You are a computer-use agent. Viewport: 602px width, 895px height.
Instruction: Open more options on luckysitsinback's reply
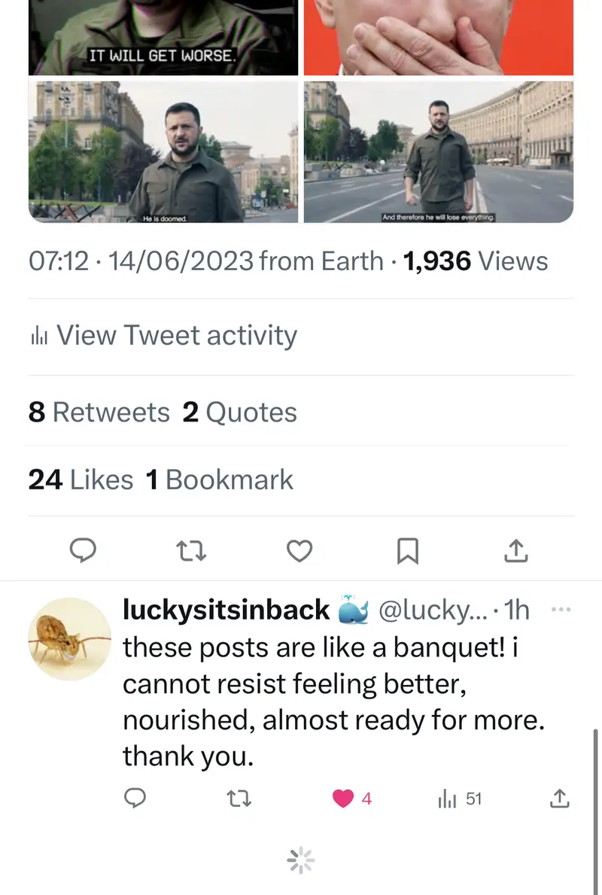pos(561,610)
